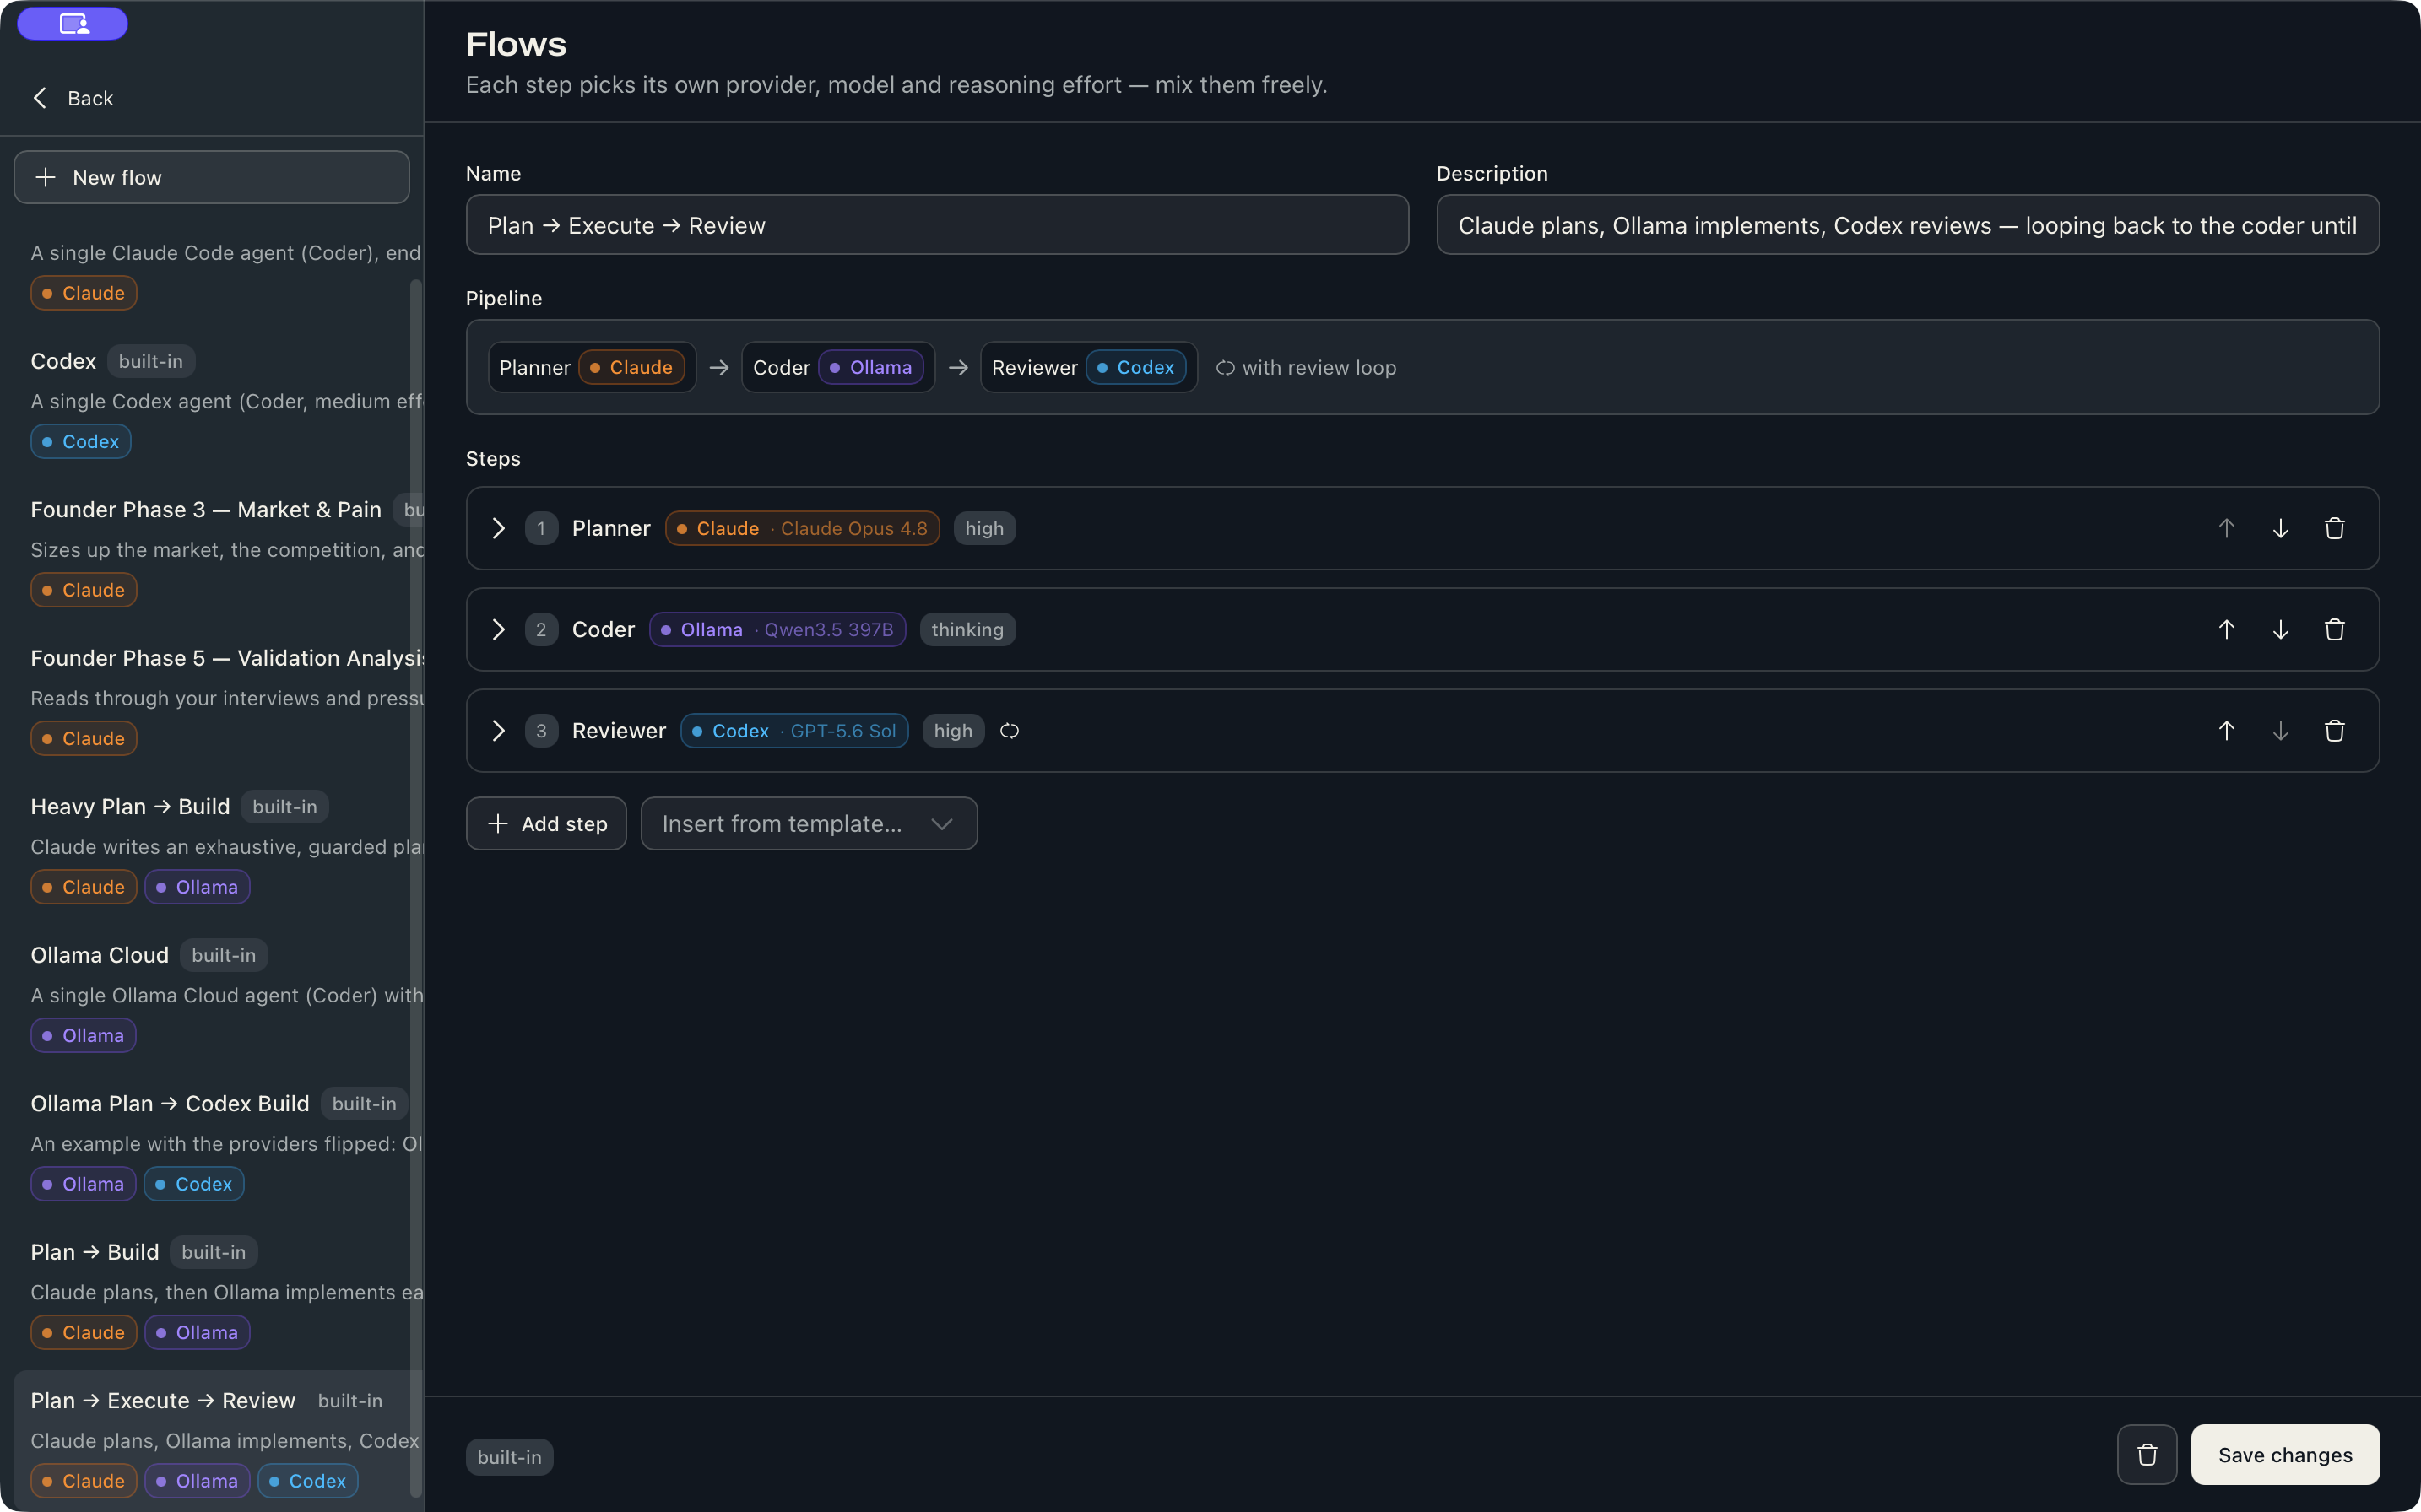Create a new flow
The height and width of the screenshot is (1512, 2421).
(x=211, y=177)
